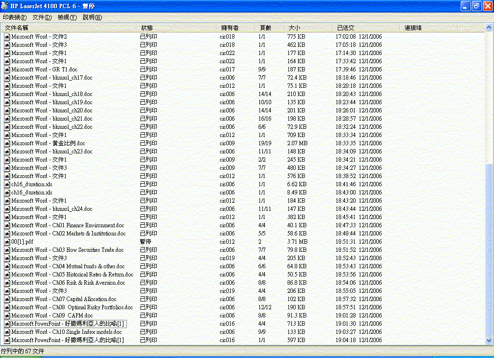This screenshot has width=494, height=358.
Task: Click the scrollbar down arrow
Action: click(x=489, y=340)
